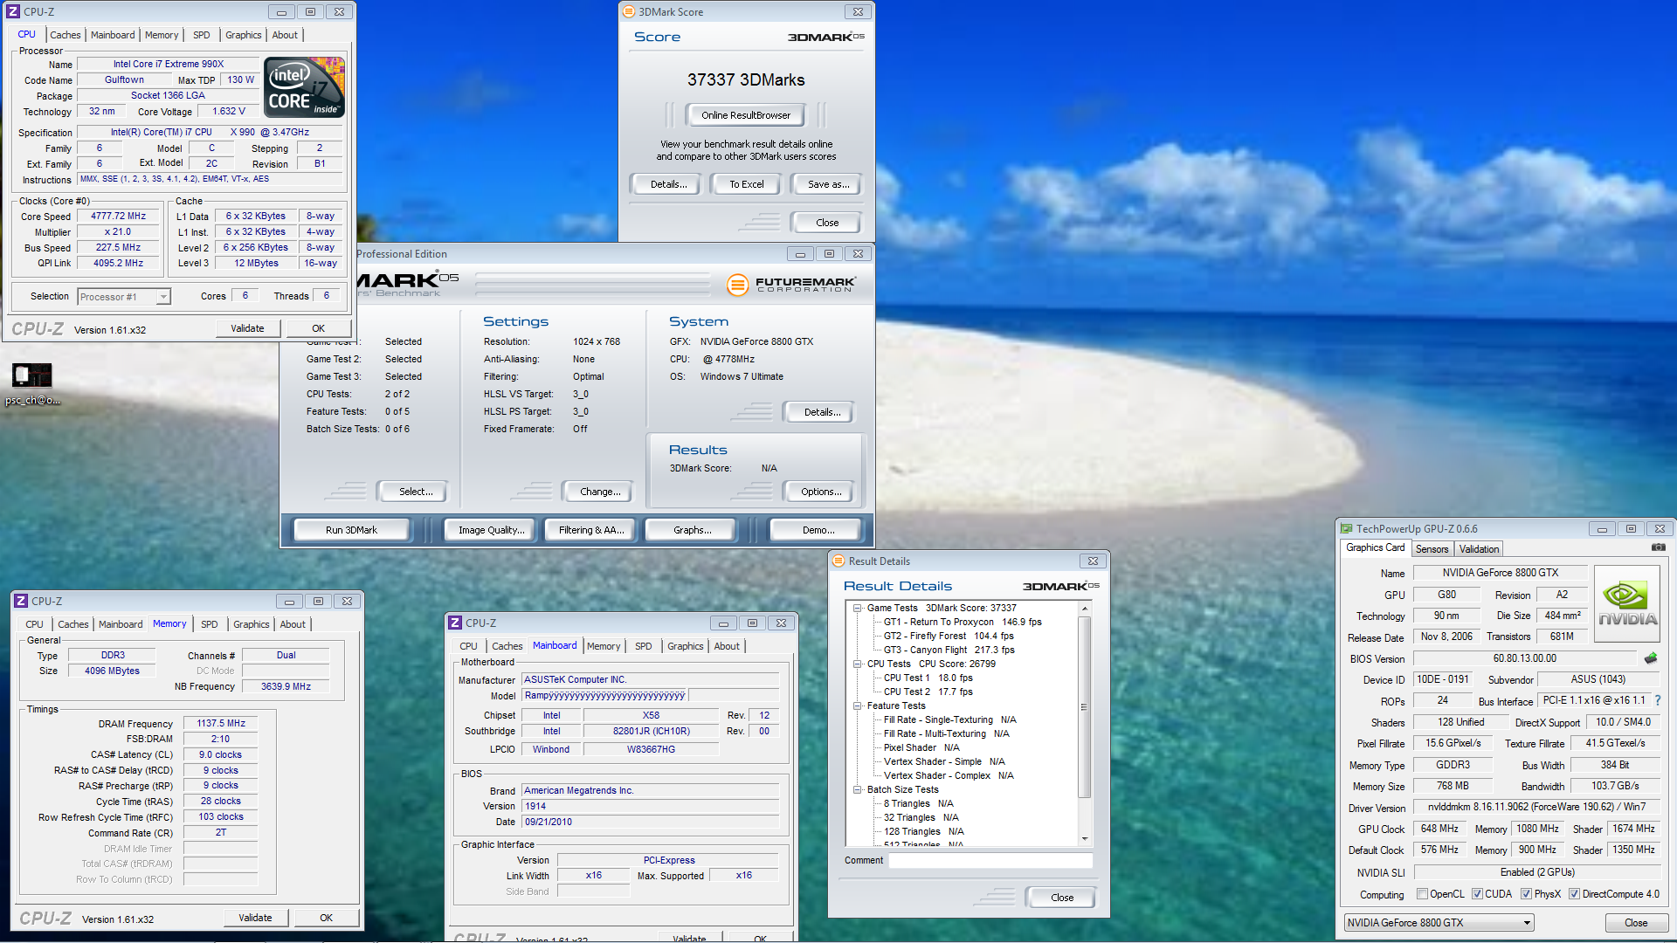Click the Futuremark Corporation logo

pyautogui.click(x=791, y=285)
